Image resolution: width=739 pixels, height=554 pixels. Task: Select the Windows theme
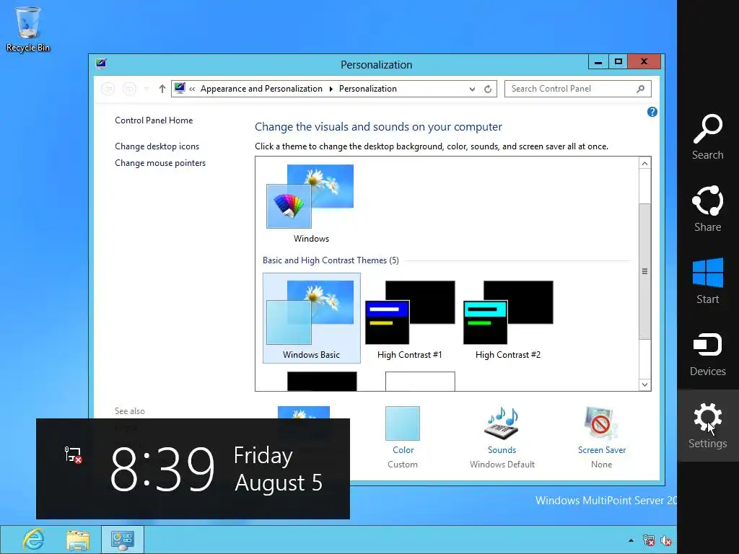coord(311,203)
